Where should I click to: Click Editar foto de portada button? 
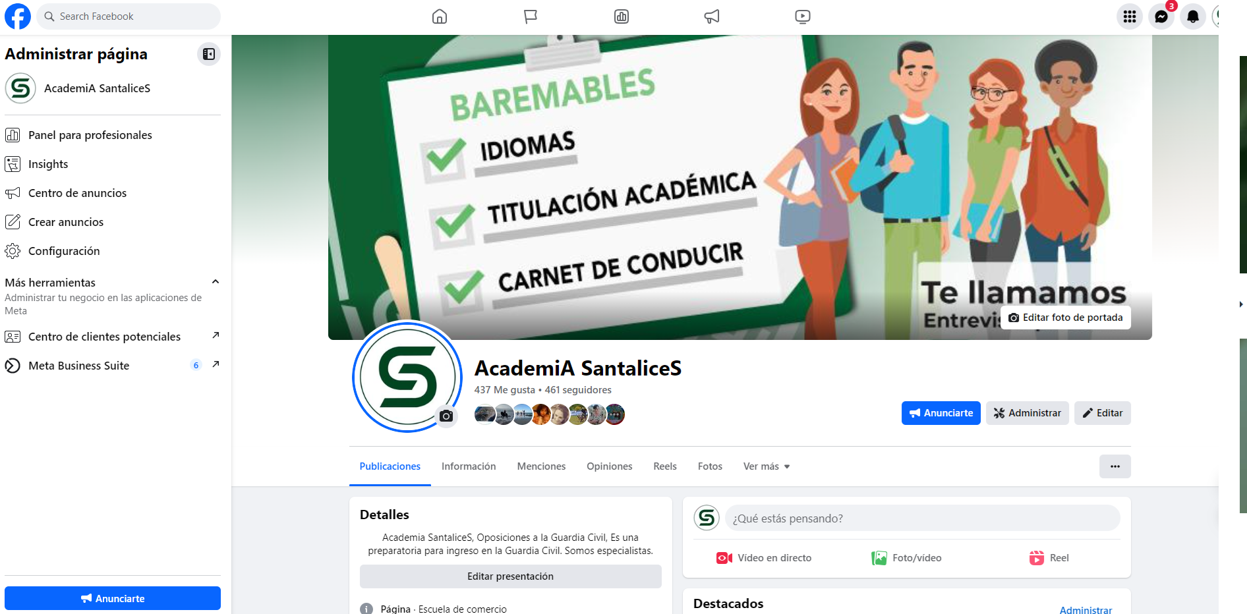click(x=1066, y=318)
